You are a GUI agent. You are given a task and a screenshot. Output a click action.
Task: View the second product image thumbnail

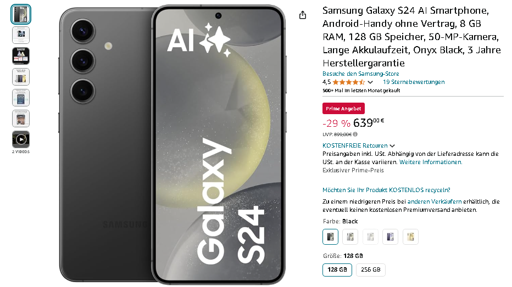pyautogui.click(x=21, y=35)
